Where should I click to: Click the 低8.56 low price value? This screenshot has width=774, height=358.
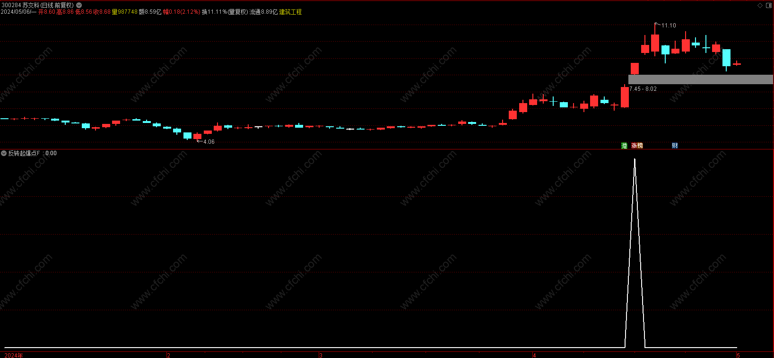tap(84, 12)
